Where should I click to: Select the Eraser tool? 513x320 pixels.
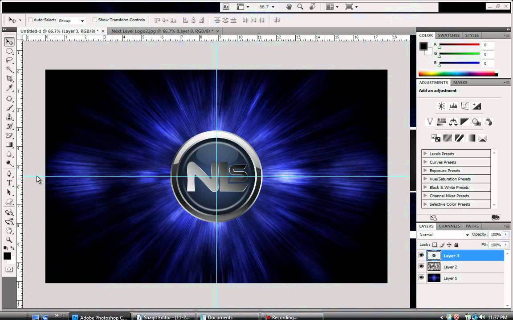9,136
